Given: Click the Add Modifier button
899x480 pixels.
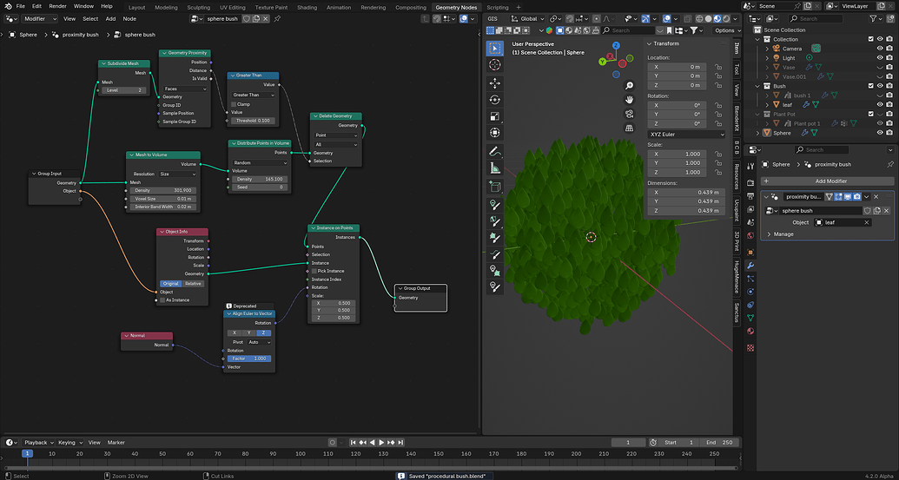Looking at the screenshot, I should pyautogui.click(x=827, y=181).
